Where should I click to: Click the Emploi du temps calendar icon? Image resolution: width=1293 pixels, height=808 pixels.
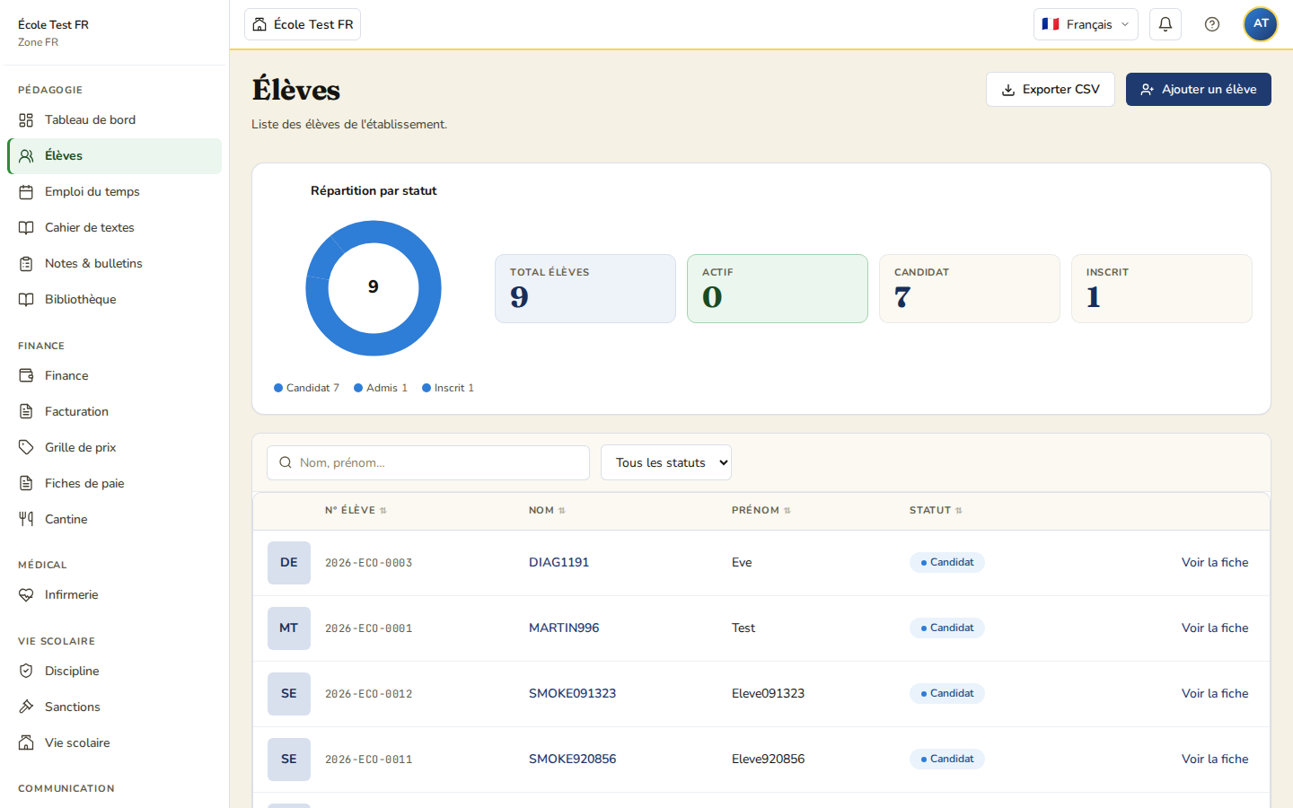(x=26, y=192)
